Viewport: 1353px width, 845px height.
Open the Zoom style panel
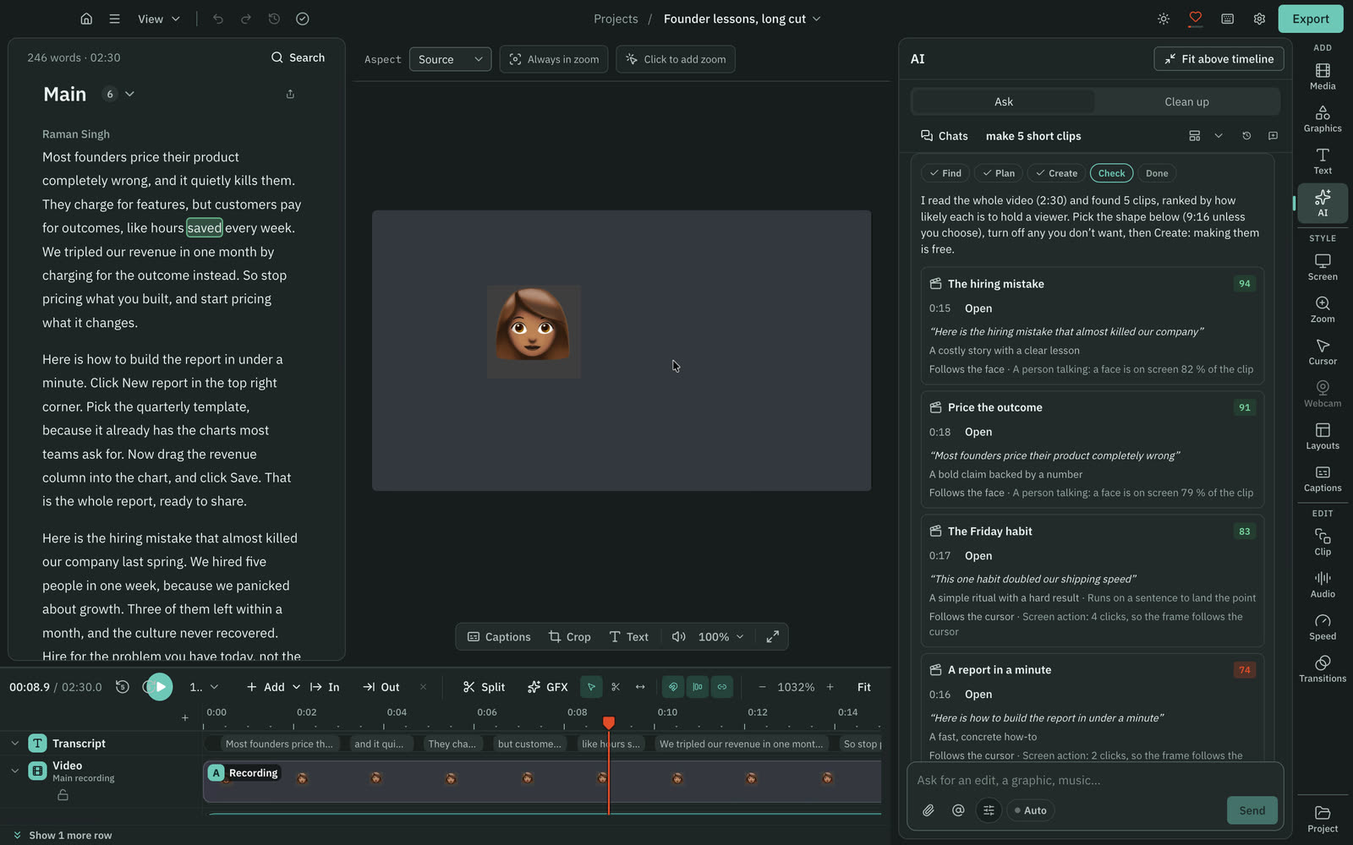click(x=1323, y=309)
